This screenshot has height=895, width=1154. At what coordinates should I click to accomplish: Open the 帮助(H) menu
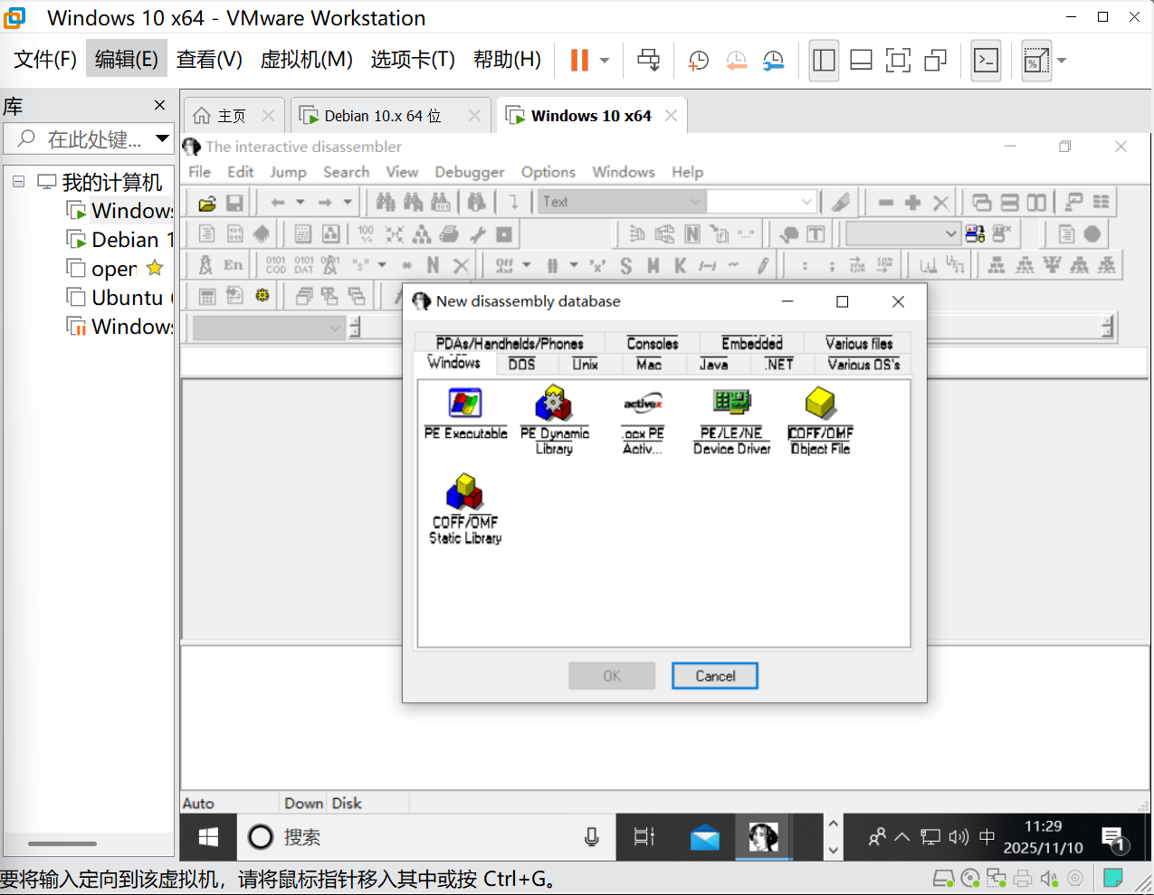click(x=507, y=60)
